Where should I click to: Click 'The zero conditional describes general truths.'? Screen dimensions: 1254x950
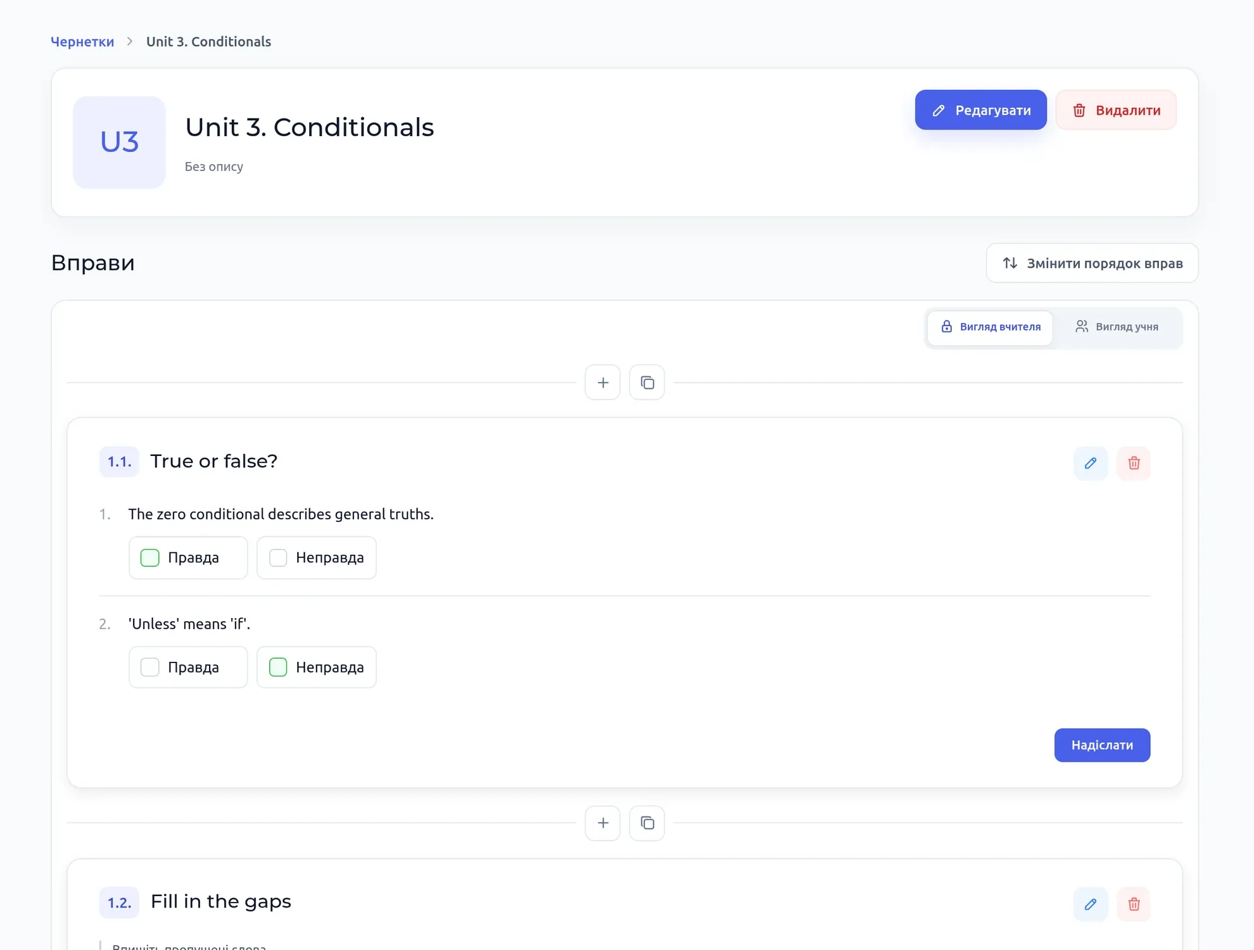[281, 514]
